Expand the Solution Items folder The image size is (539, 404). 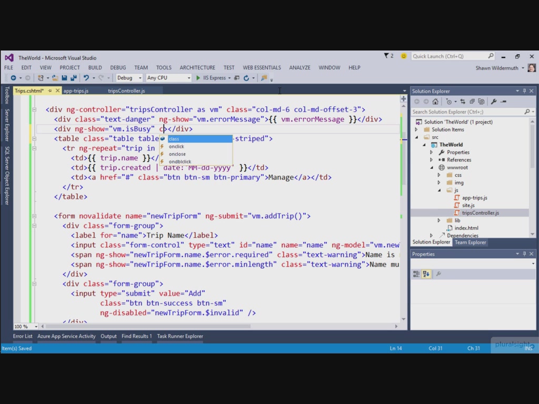416,129
